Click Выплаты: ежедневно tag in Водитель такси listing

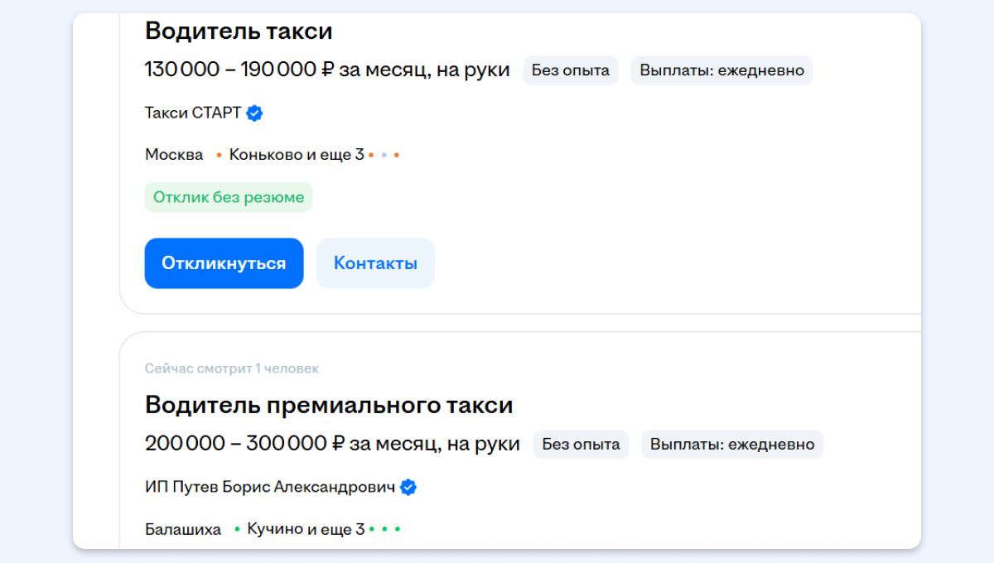tap(721, 70)
